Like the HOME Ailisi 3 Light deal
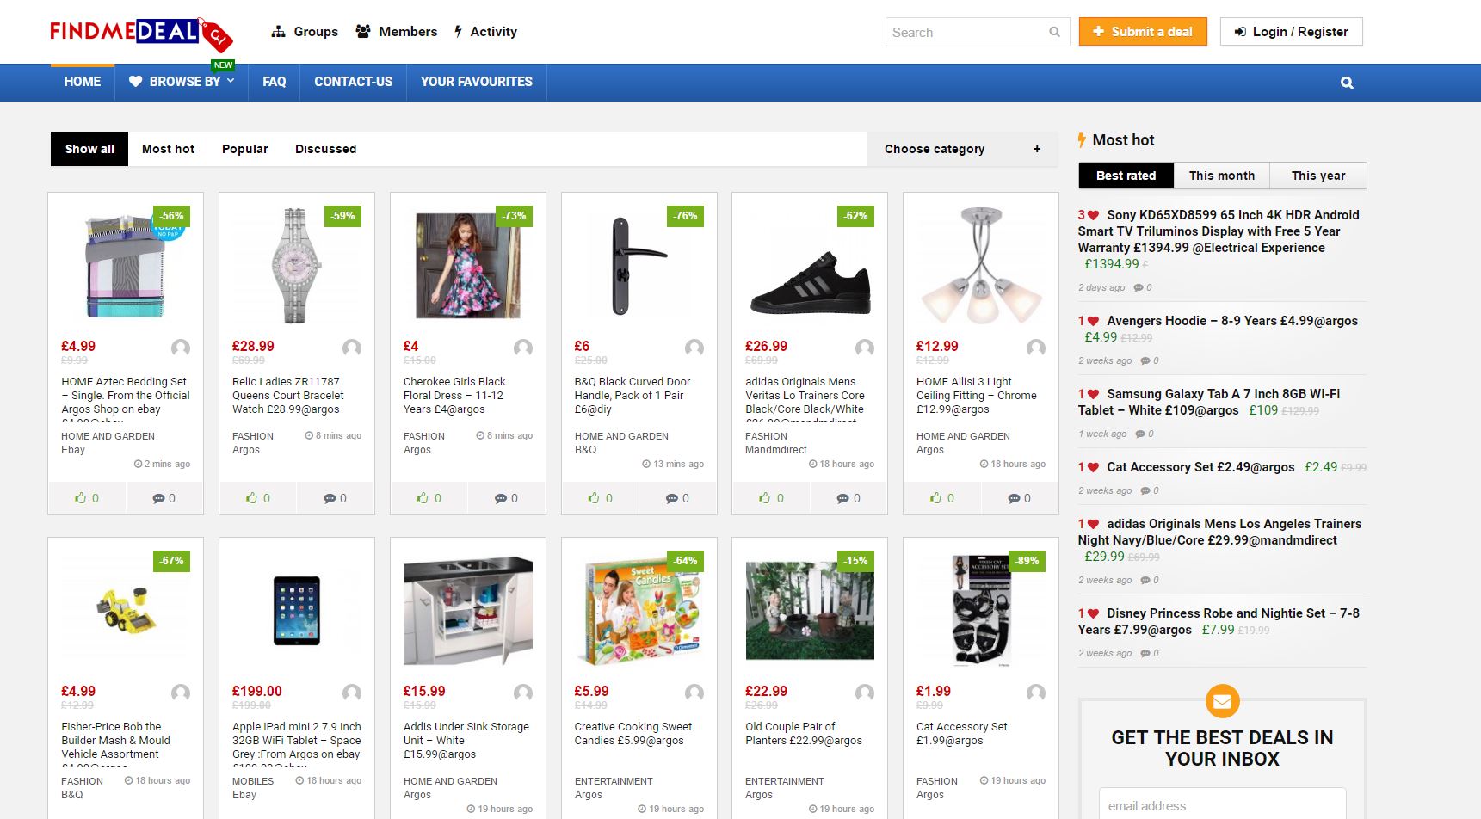 [942, 498]
